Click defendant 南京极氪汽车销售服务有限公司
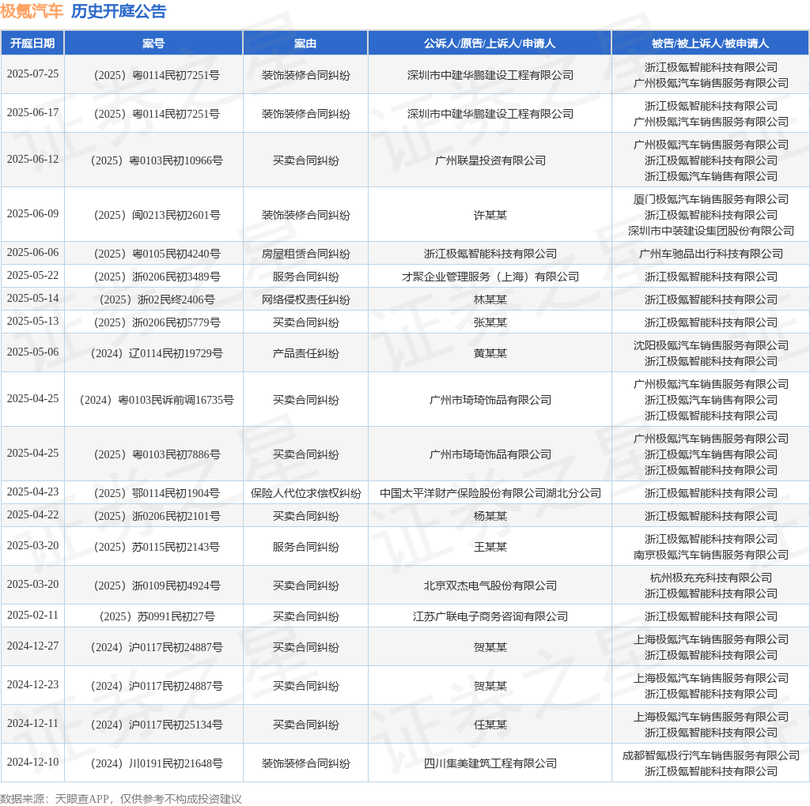This screenshot has width=810, height=806. tap(711, 555)
